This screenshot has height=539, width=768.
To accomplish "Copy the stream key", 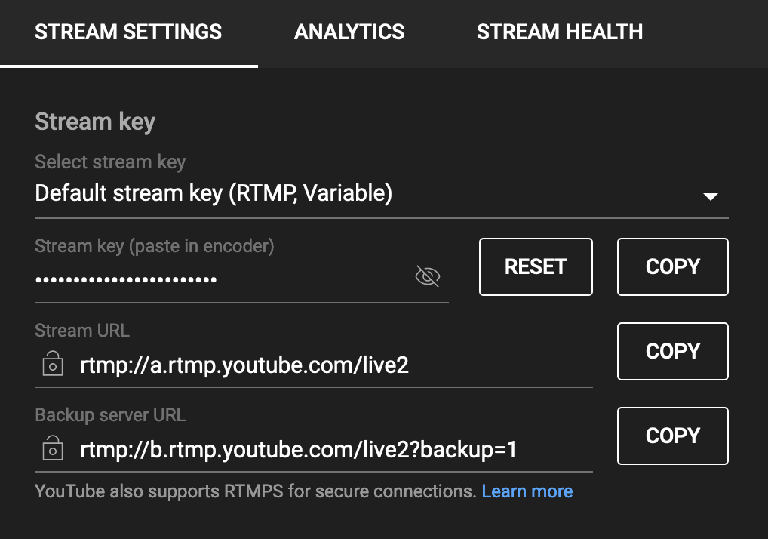I will point(672,266).
